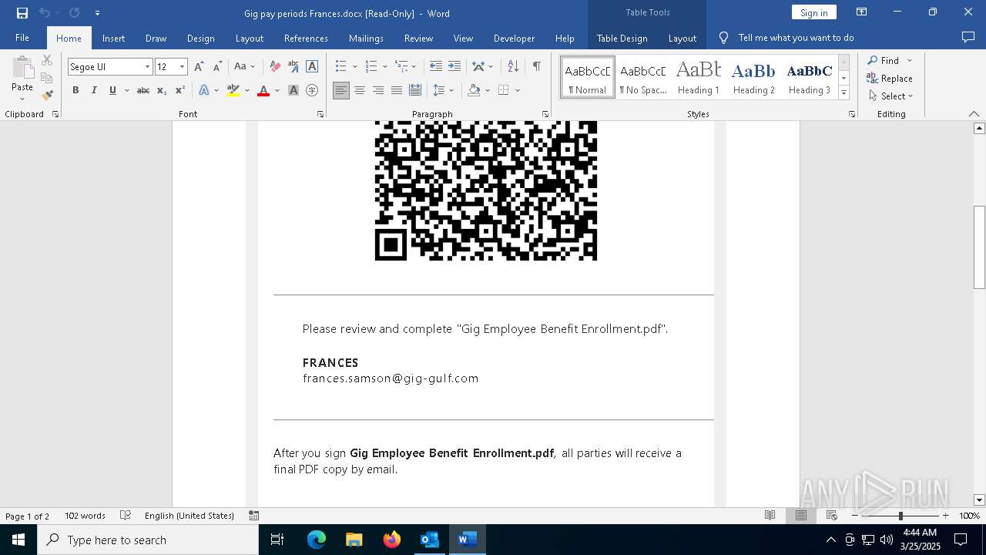Click the Character Shading icon
The height and width of the screenshot is (555, 986).
coord(293,90)
